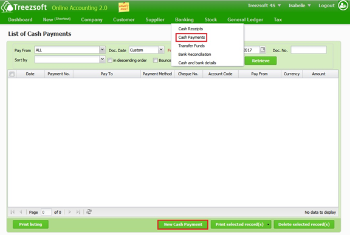
Task: Expand the Pay From dropdown
Action: 102,50
